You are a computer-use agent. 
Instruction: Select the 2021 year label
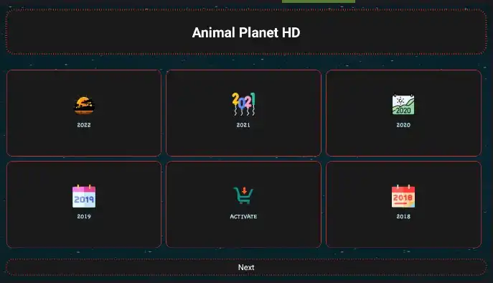[243, 125]
